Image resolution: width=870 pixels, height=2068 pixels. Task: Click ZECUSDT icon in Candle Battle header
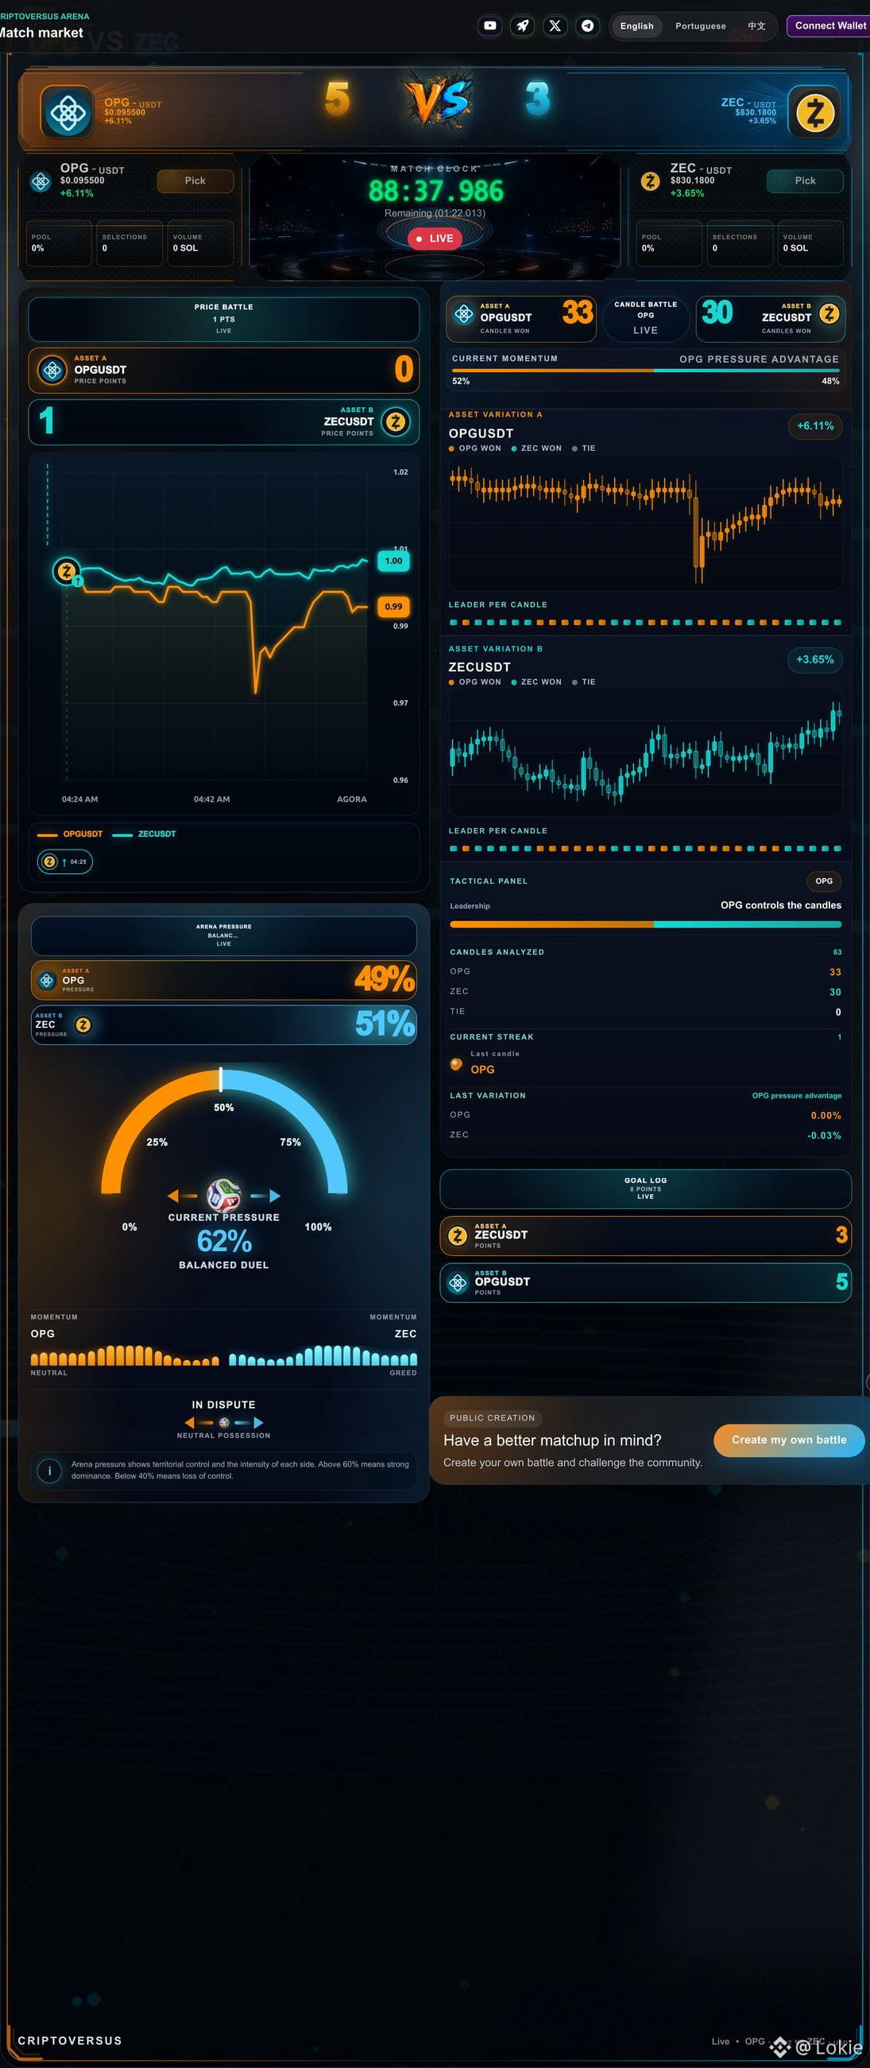829,313
